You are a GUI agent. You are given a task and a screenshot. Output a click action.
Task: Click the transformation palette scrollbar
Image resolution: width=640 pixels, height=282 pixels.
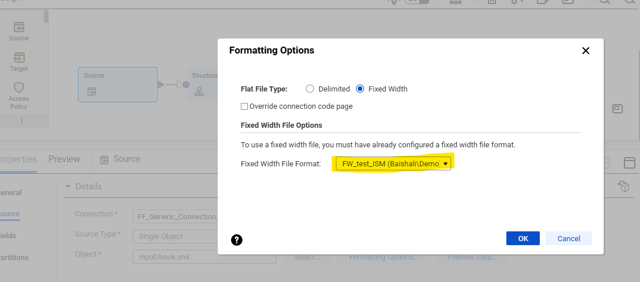(x=46, y=16)
